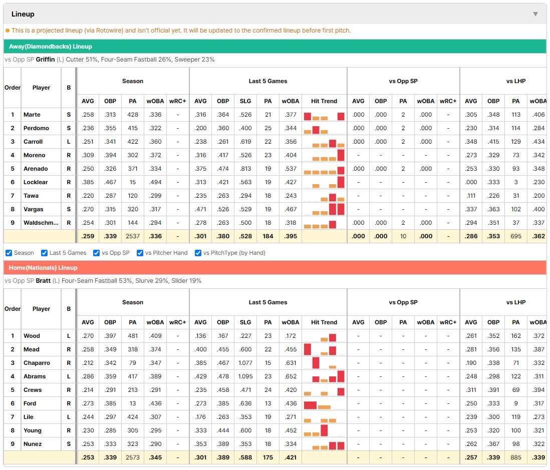This screenshot has height=470, width=550.
Task: Click Nunez's hit trend bars
Action: point(324,444)
